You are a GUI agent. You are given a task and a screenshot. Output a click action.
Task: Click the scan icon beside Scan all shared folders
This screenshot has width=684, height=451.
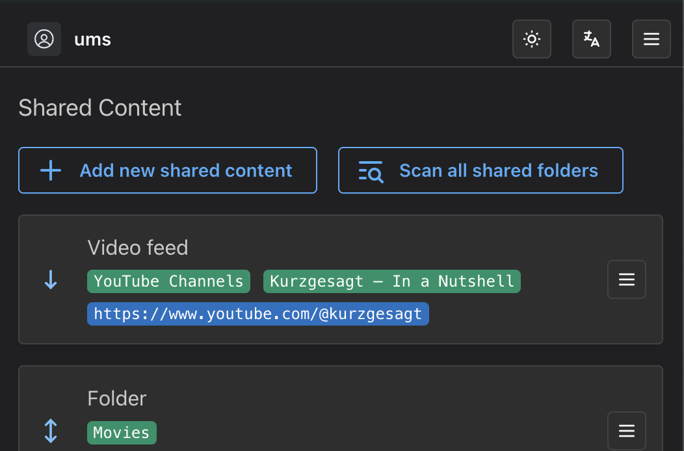pos(369,170)
